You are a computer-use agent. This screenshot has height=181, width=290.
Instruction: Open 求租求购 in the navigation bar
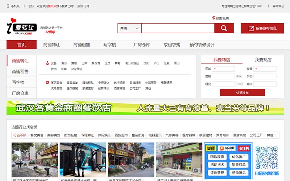point(172,45)
